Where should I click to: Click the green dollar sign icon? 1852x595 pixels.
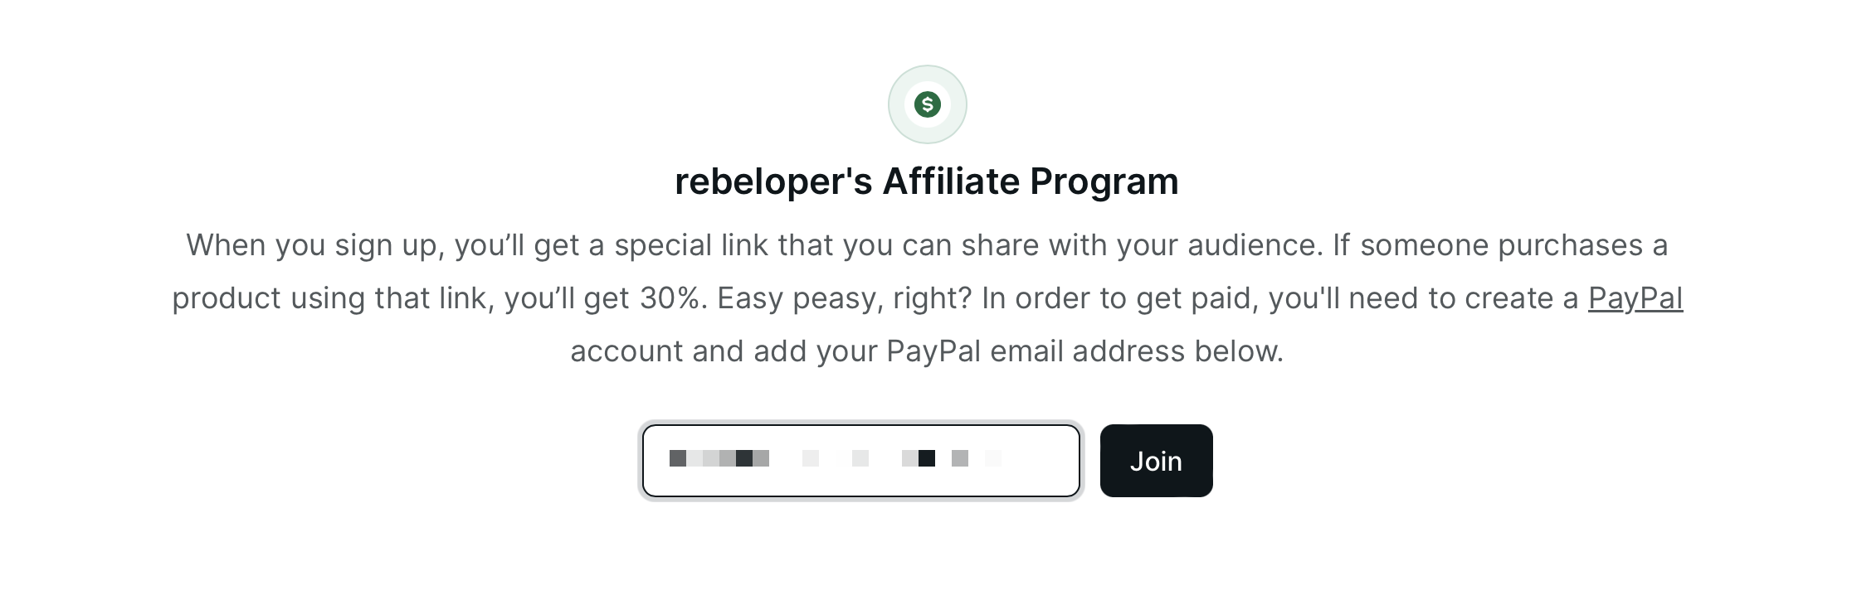tap(927, 104)
